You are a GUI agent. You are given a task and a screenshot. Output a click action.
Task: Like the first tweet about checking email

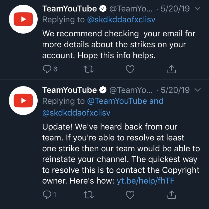click(130, 69)
